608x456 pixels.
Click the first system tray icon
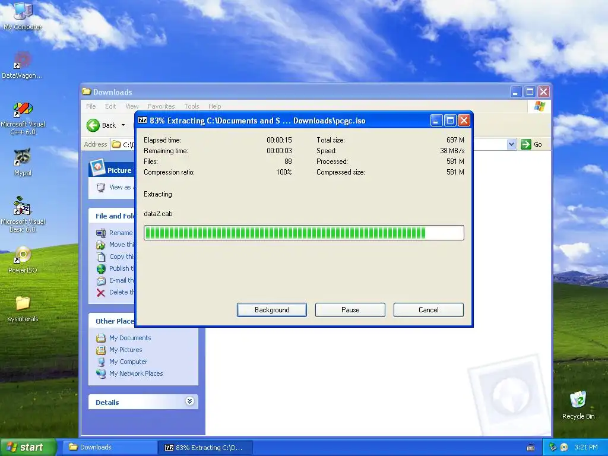point(553,447)
